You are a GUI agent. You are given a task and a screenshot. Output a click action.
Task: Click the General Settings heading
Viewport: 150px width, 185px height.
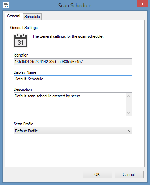pyautogui.click(x=24, y=28)
